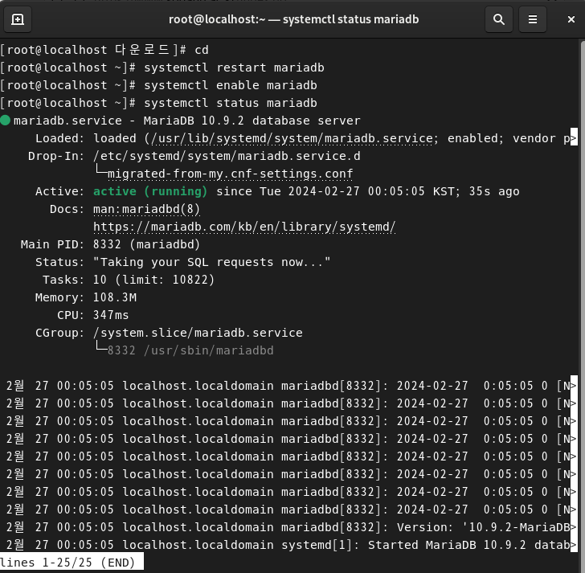Click the log line showing Version '10.9.2-MariaDB
This screenshot has height=573, width=585.
(x=291, y=527)
